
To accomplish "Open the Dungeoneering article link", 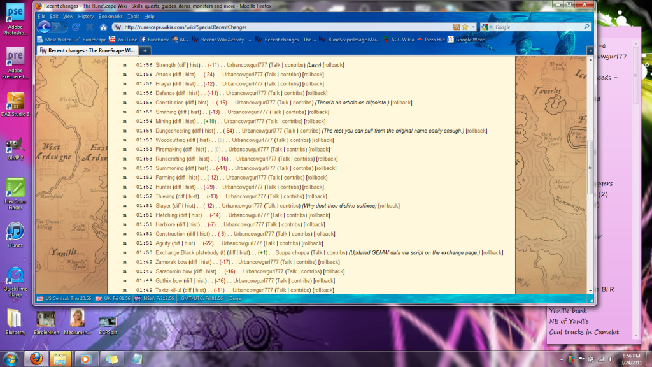I will tap(173, 131).
